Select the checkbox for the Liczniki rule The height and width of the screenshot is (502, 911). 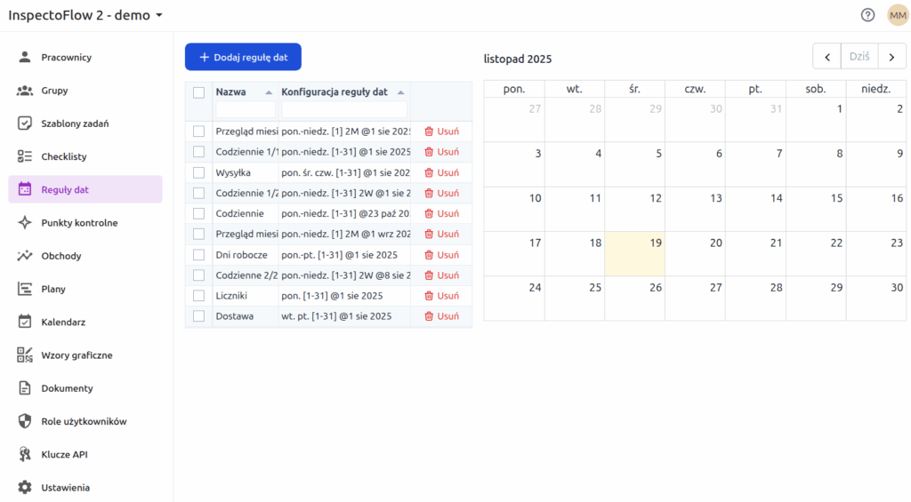tap(198, 296)
